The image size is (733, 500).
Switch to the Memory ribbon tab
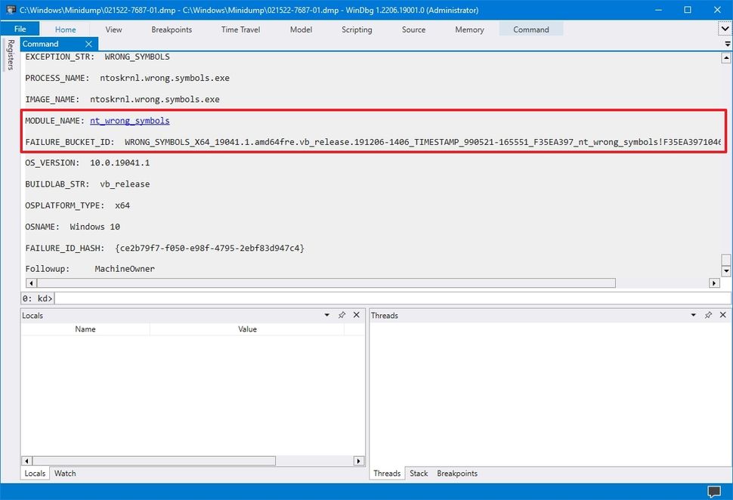coord(469,29)
